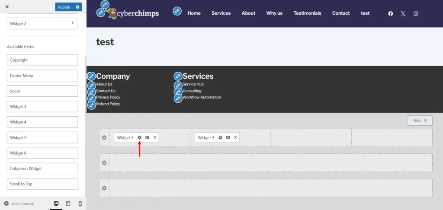Edit the navigation menu via pencil icon
Screen dimensions: 443x210
177,11
